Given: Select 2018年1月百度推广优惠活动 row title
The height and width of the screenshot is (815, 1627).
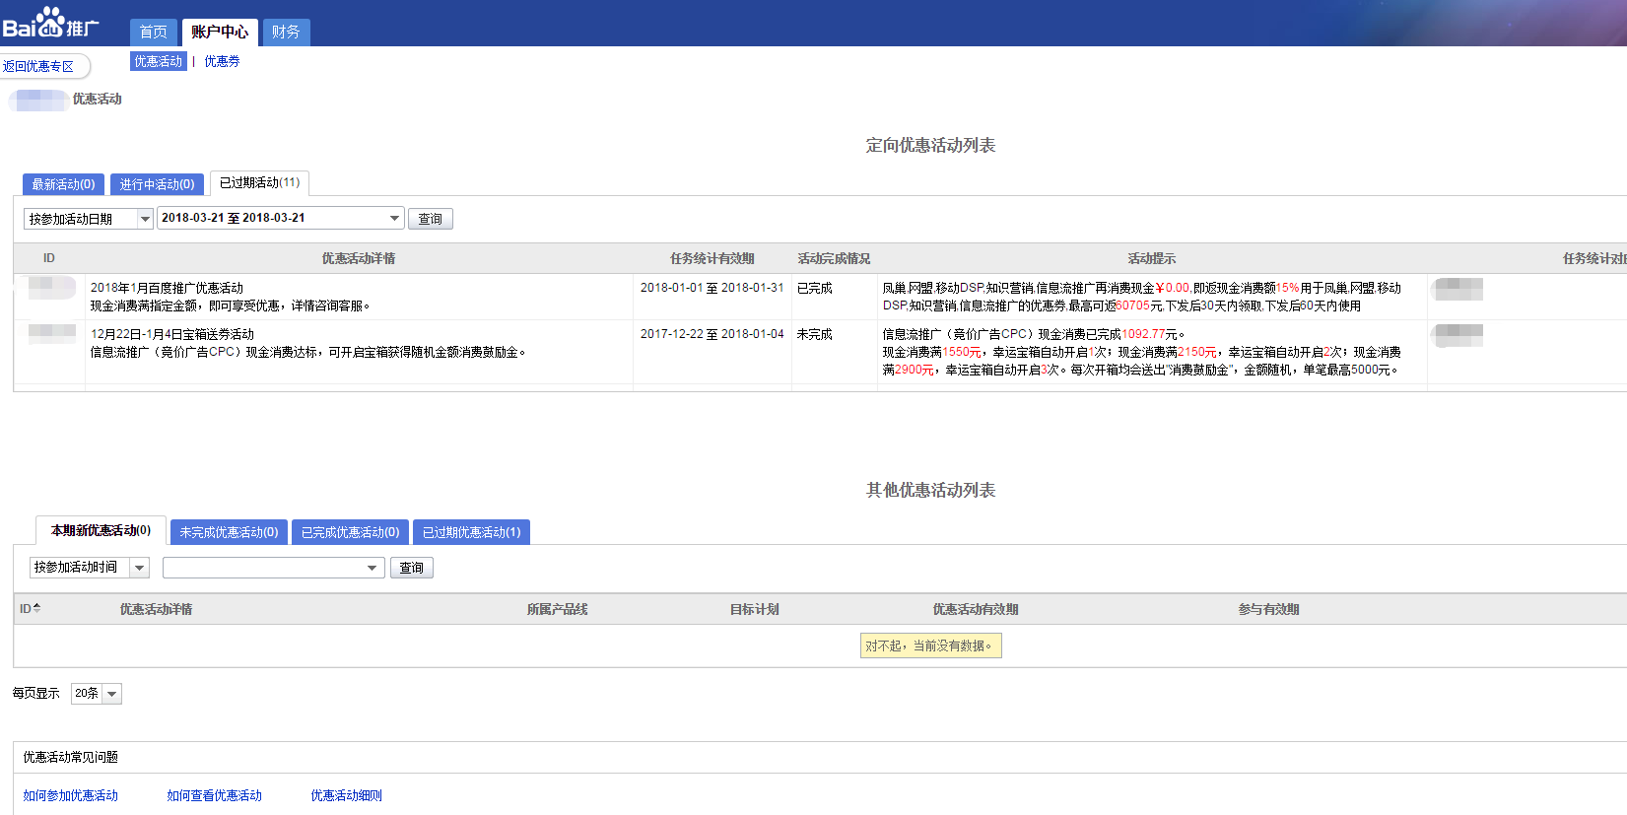Looking at the screenshot, I should coord(167,288).
